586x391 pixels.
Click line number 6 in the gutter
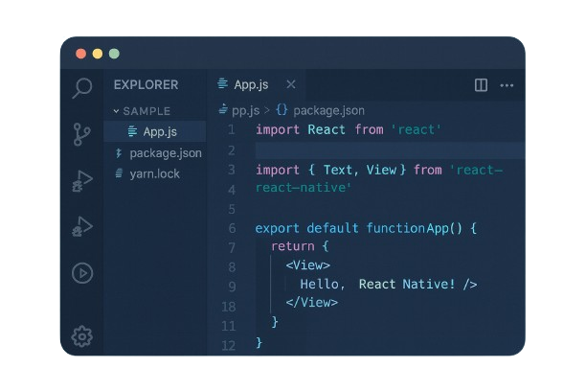pos(232,228)
